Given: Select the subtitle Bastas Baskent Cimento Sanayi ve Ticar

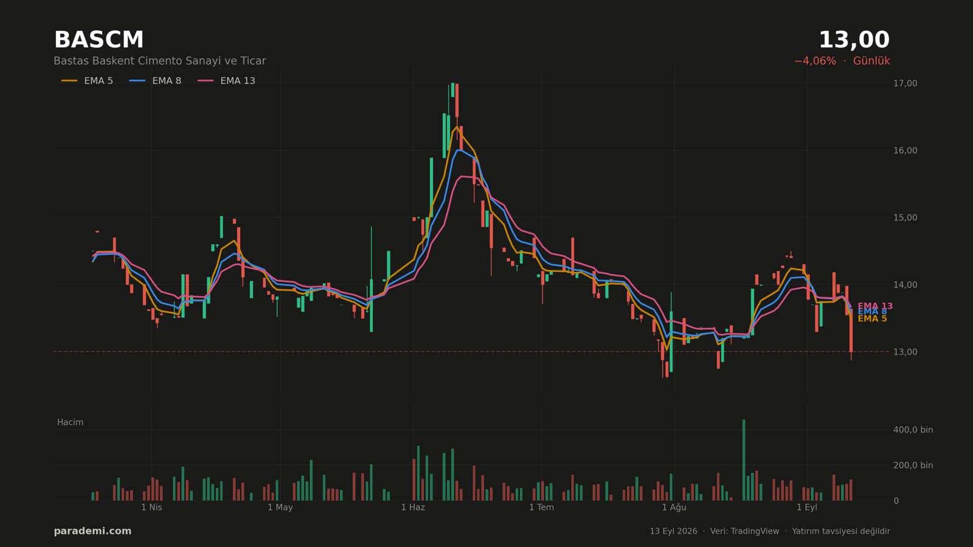Looking at the screenshot, I should pyautogui.click(x=160, y=61).
